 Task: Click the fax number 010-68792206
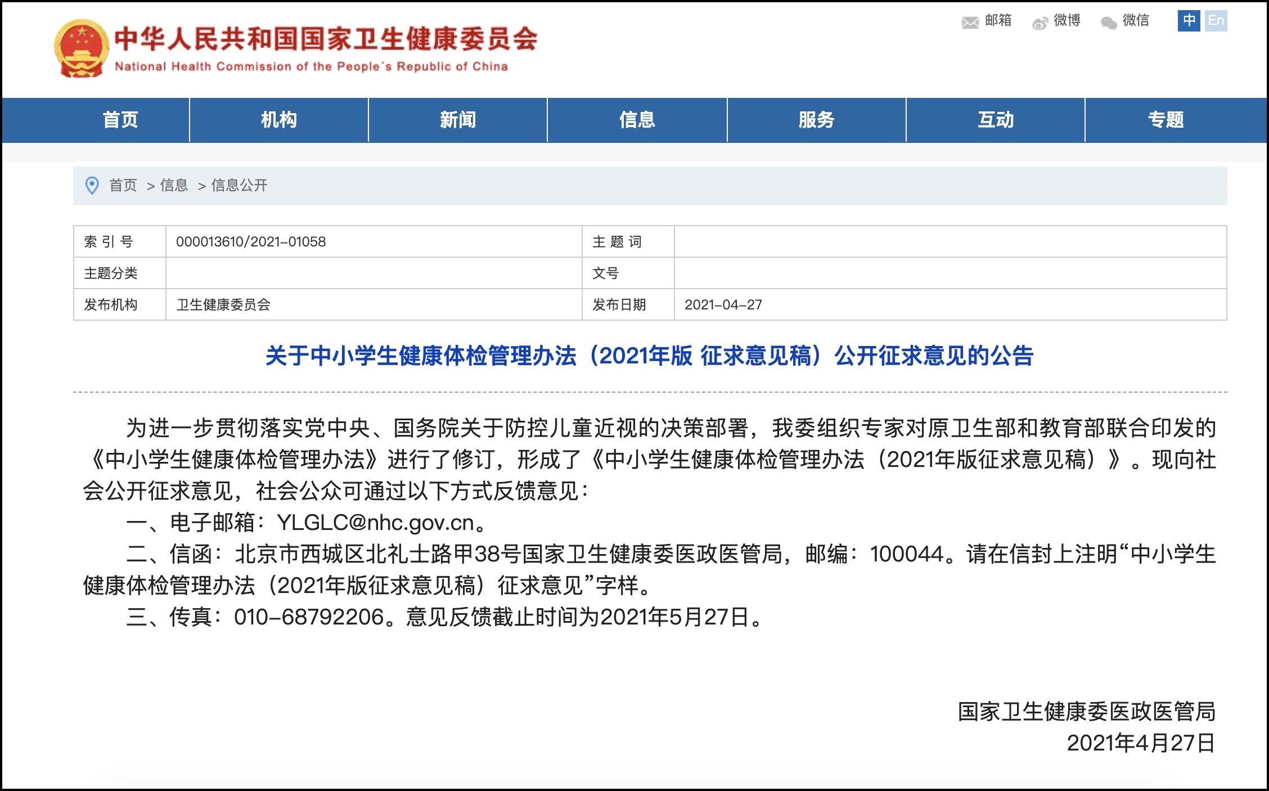pyautogui.click(x=309, y=617)
